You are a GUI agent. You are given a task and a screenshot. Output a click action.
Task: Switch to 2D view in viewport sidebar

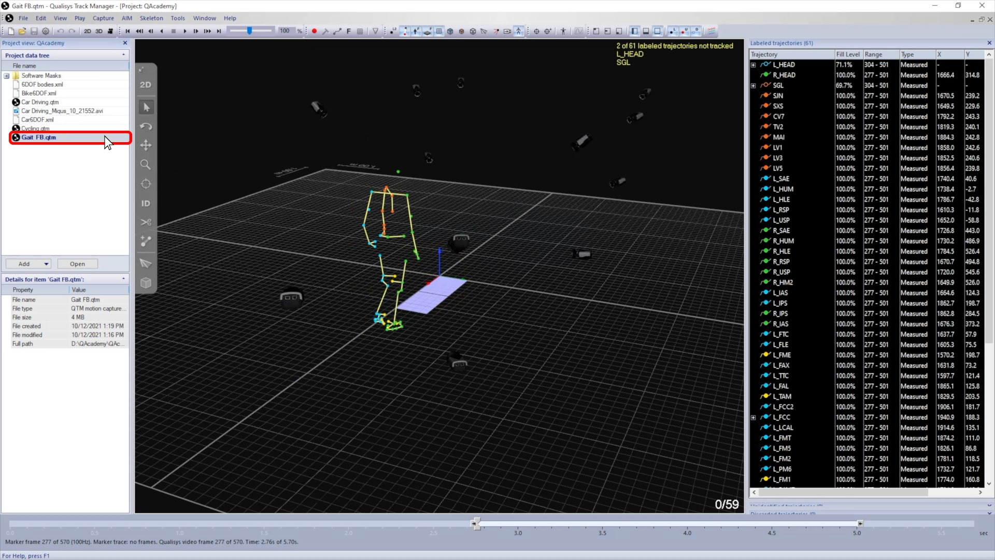(146, 85)
